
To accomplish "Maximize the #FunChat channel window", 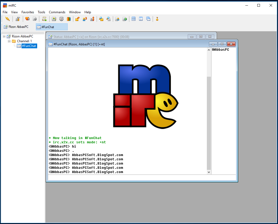I will pos(222,44).
